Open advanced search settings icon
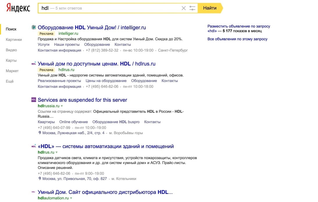The width and height of the screenshot is (318, 202). pyautogui.click(x=192, y=8)
